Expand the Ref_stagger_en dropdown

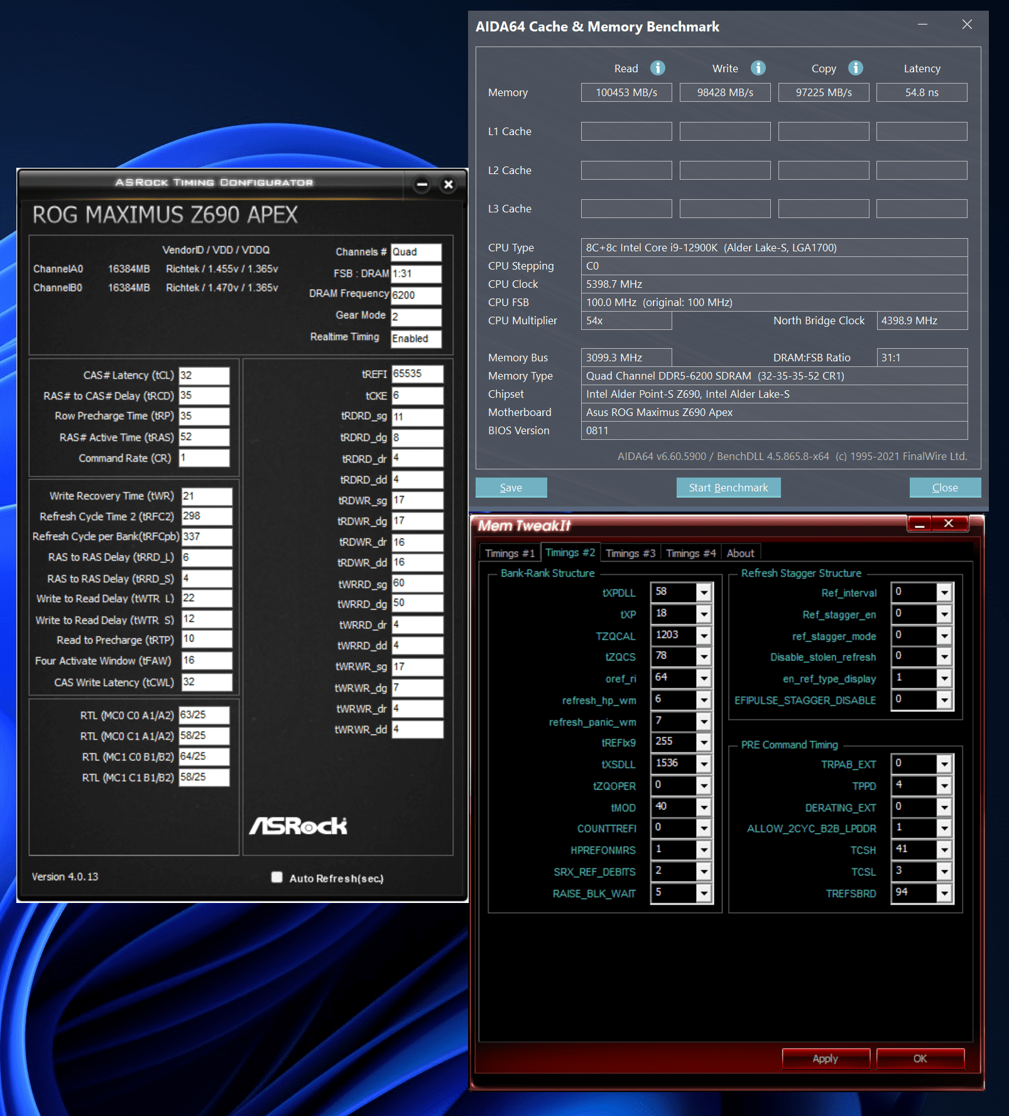944,614
